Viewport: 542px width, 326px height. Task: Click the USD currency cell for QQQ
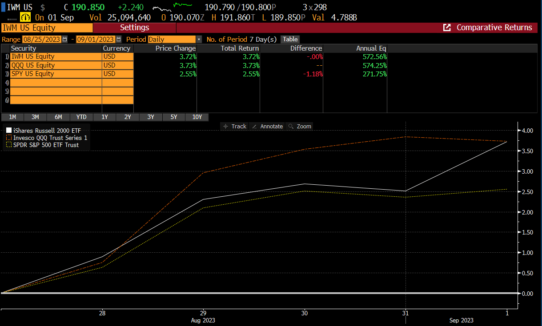(x=118, y=65)
